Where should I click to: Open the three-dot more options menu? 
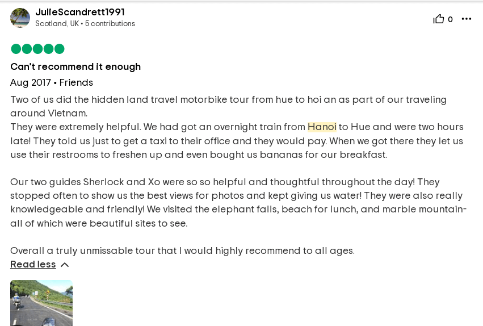click(x=467, y=19)
